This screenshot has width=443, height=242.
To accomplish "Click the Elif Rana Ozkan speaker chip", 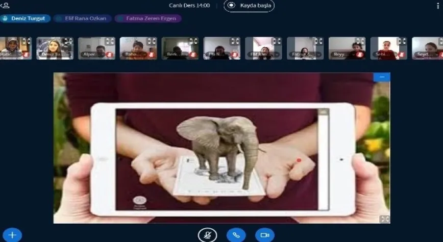I will (x=81, y=18).
